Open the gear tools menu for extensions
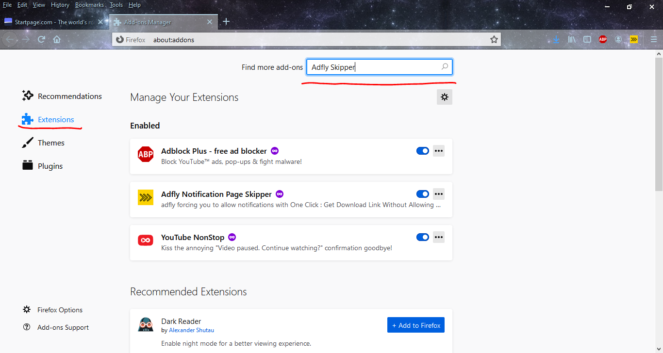663x353 pixels. click(445, 97)
